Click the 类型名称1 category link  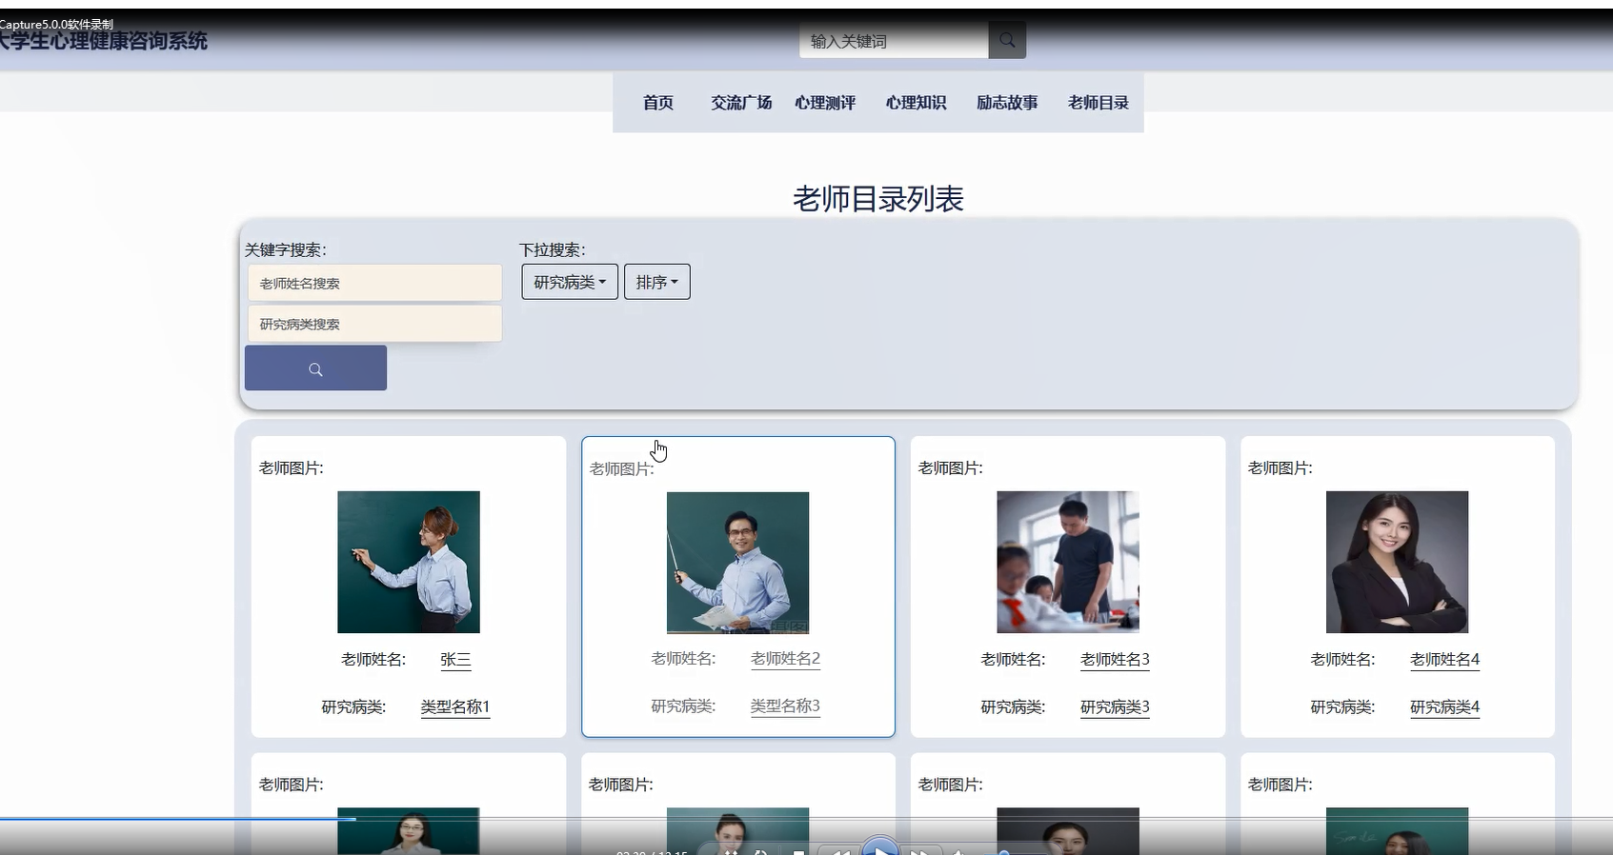(455, 707)
